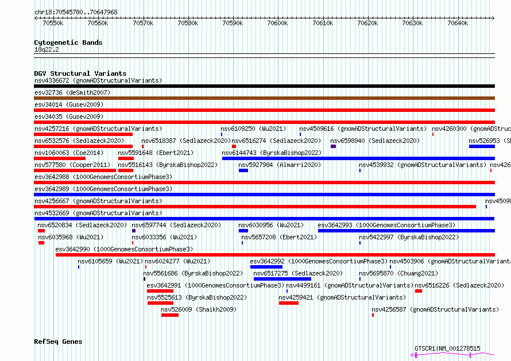The image size is (511, 361).
Task: Click the 70640k ruler position
Action: click(458, 23)
